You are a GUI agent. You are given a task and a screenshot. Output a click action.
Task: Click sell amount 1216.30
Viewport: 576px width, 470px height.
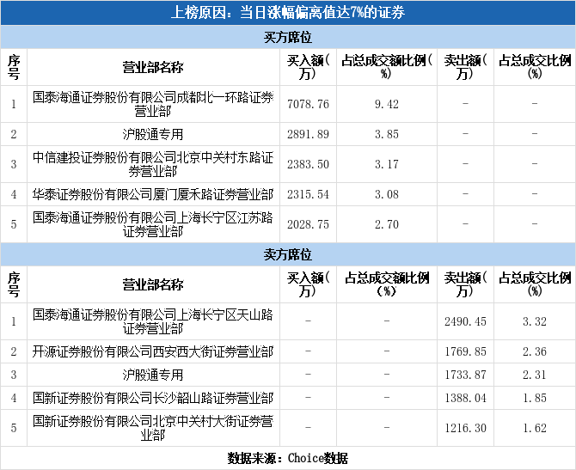465,428
